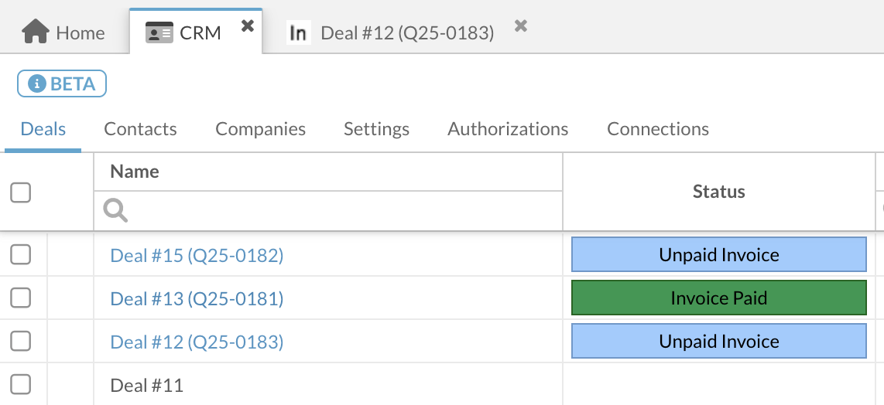The height and width of the screenshot is (405, 884).
Task: Check the box for Deal #15
Action: click(20, 254)
